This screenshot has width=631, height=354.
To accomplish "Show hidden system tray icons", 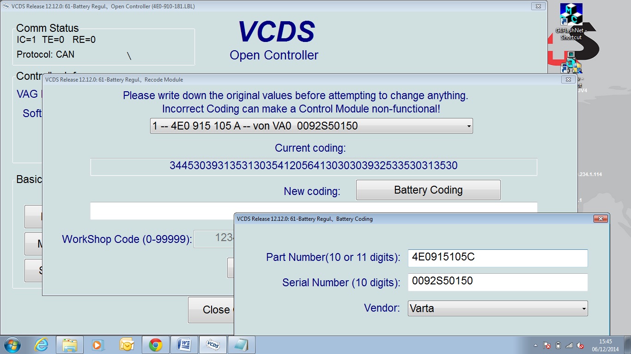I will pyautogui.click(x=535, y=345).
